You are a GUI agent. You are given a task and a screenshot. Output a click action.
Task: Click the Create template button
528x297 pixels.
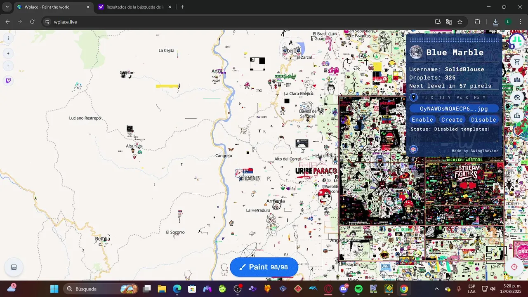pyautogui.click(x=452, y=120)
